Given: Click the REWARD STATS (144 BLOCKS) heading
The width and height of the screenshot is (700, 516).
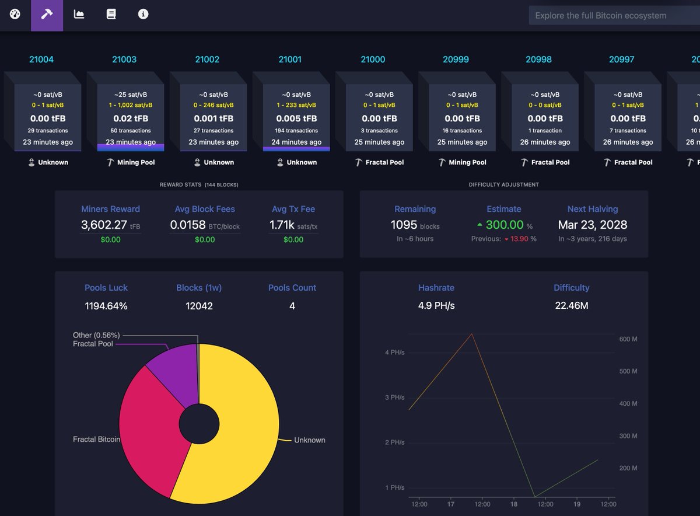Looking at the screenshot, I should pyautogui.click(x=199, y=185).
